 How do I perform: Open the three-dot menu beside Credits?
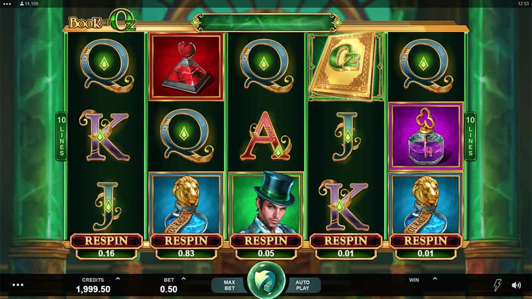(x=18, y=285)
